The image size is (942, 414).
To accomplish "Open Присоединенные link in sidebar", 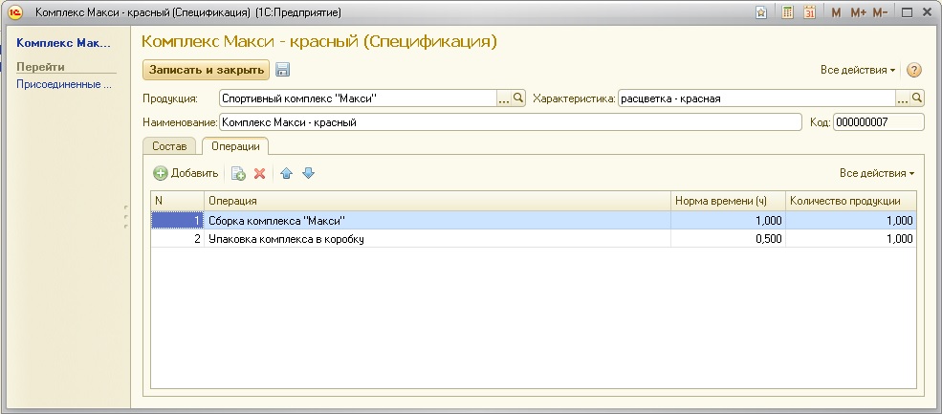I will click(64, 85).
